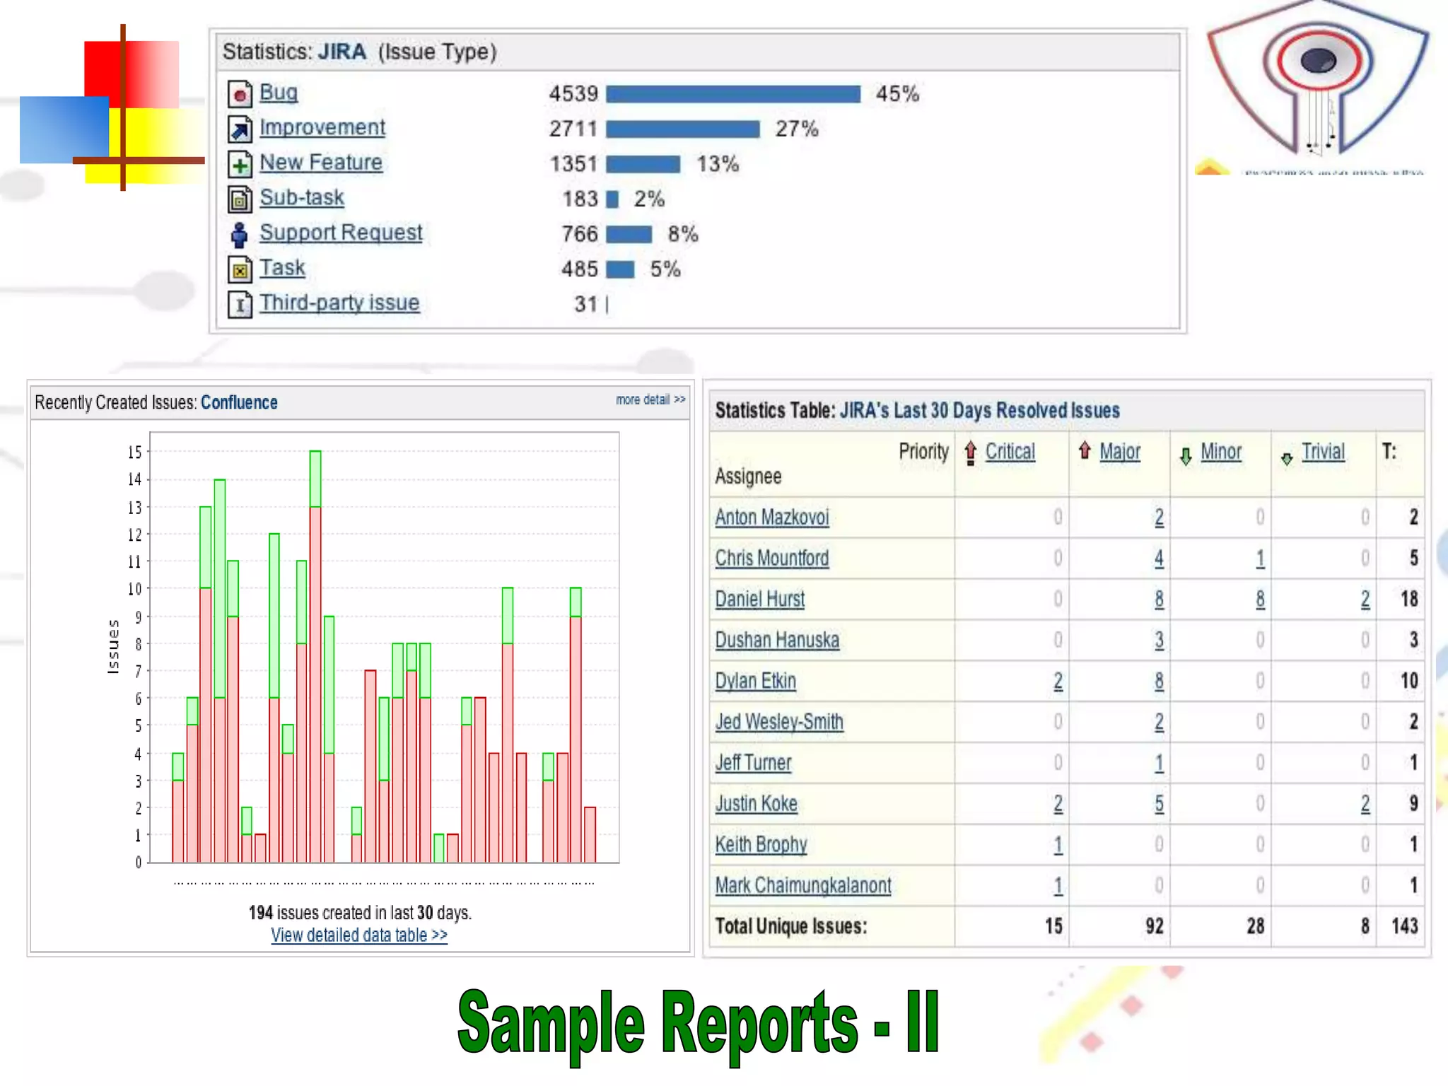Click the Support Request person icon
Image resolution: width=1448 pixels, height=1086 pixels.
[240, 235]
